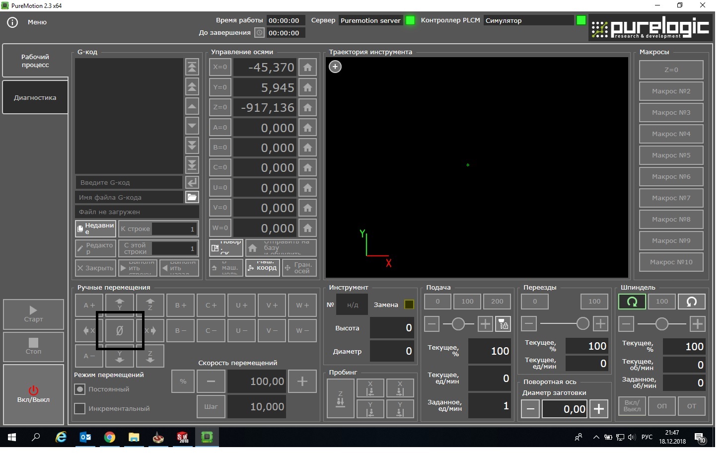
Task: Set feed preset to 200
Action: coord(497,302)
